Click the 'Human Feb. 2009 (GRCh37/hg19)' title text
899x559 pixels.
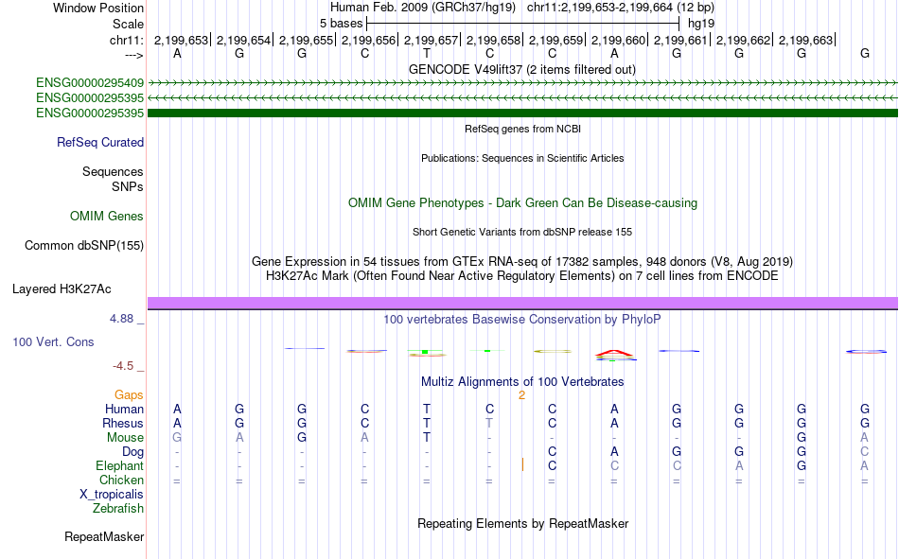(x=423, y=8)
